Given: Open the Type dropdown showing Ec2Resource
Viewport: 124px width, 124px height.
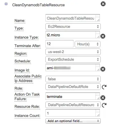Looking at the screenshot, I should pyautogui.click(x=73, y=27).
